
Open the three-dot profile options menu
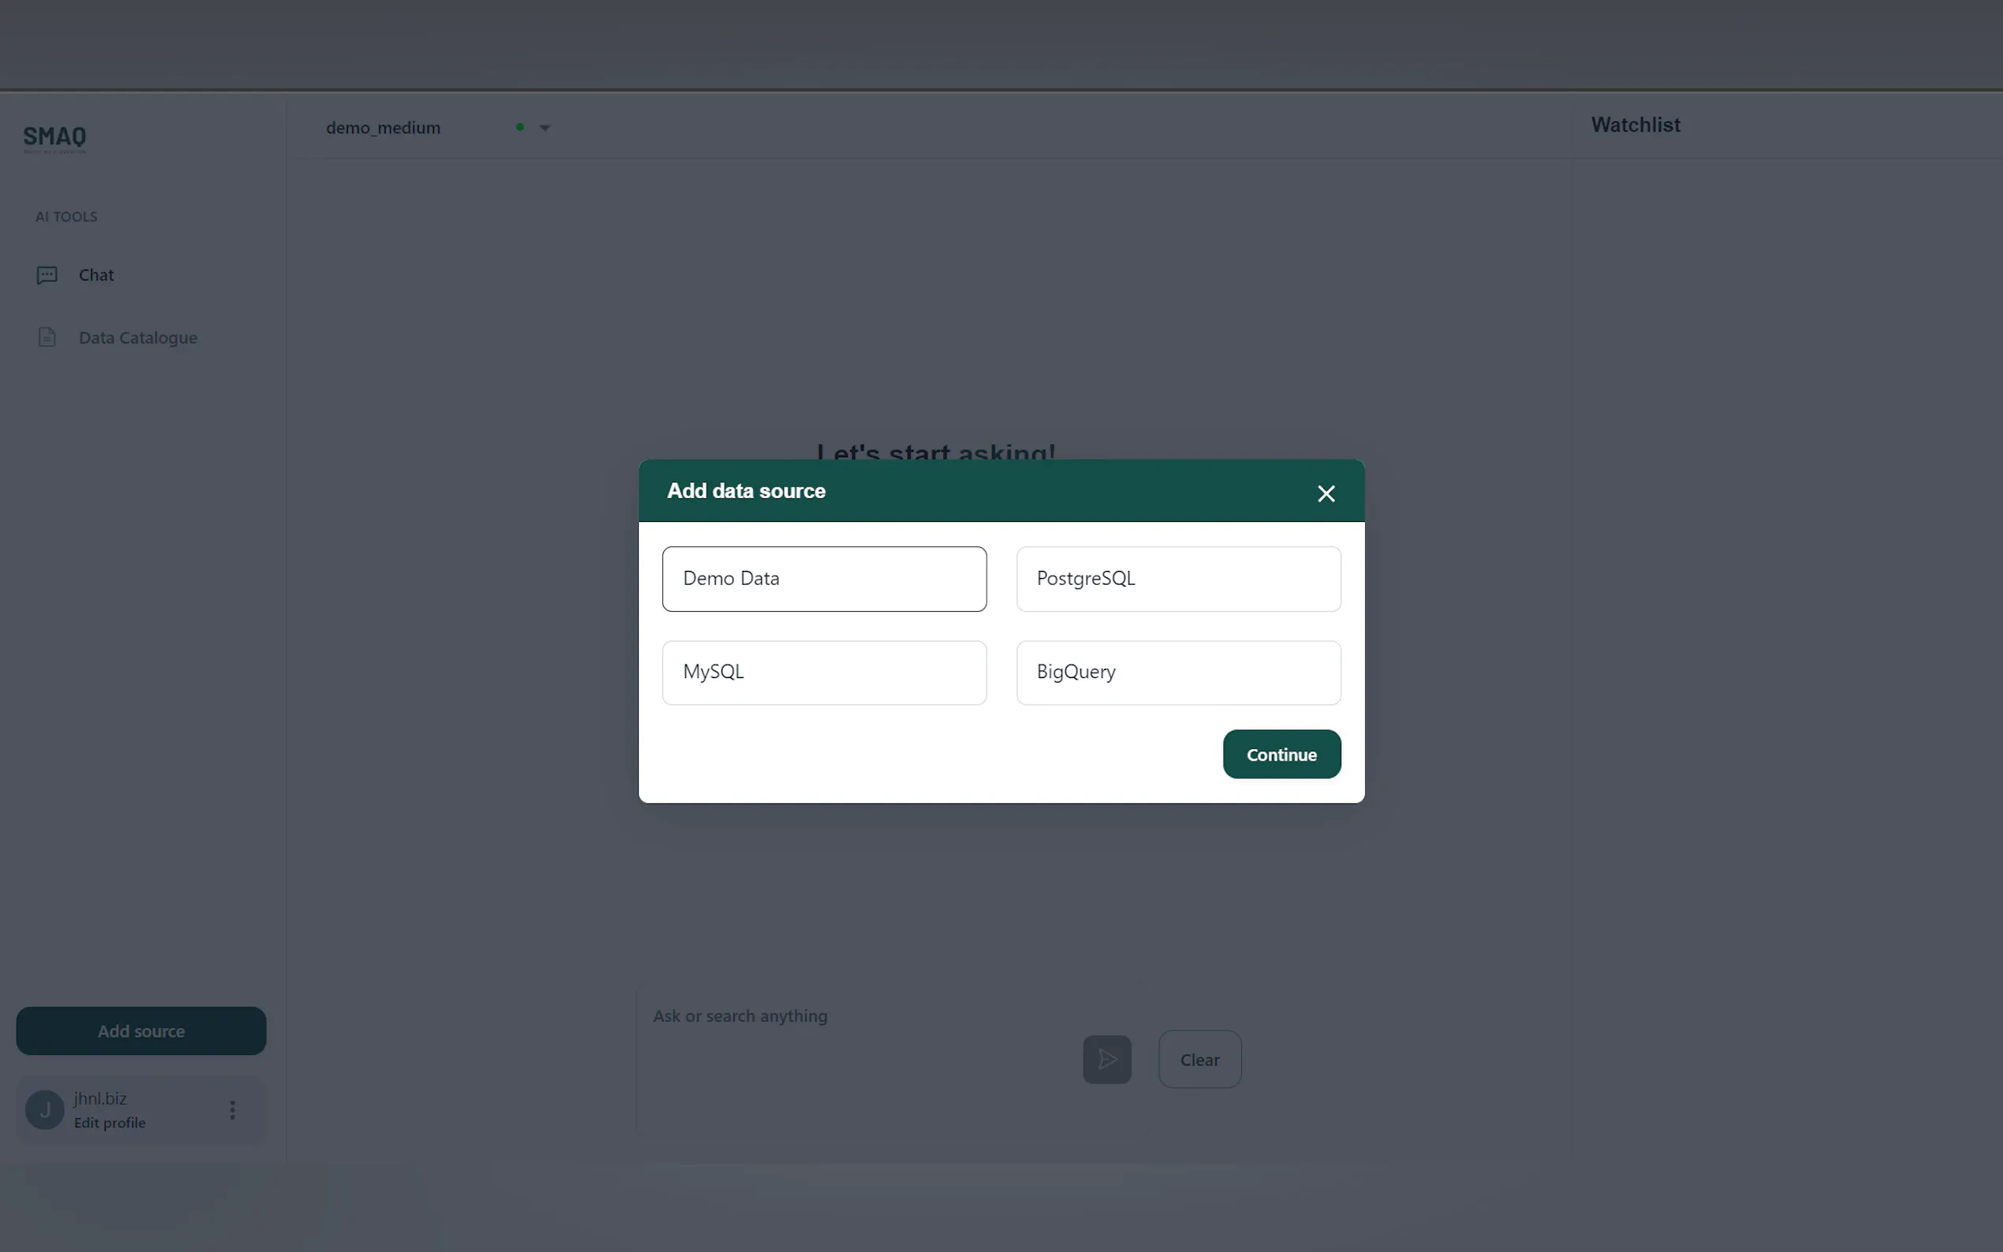click(x=233, y=1109)
